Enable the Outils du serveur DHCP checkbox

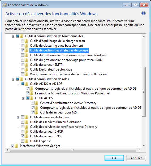(x=23, y=131)
